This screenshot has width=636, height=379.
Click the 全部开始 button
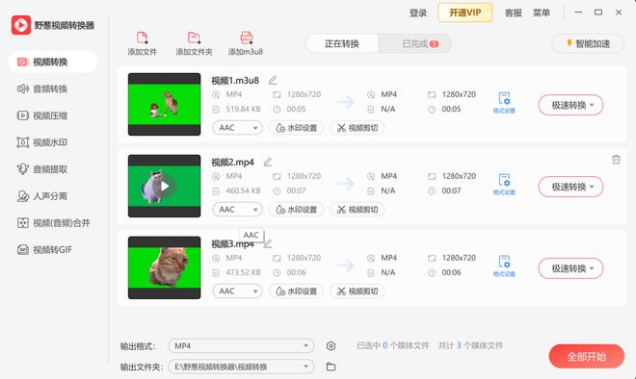[587, 356]
